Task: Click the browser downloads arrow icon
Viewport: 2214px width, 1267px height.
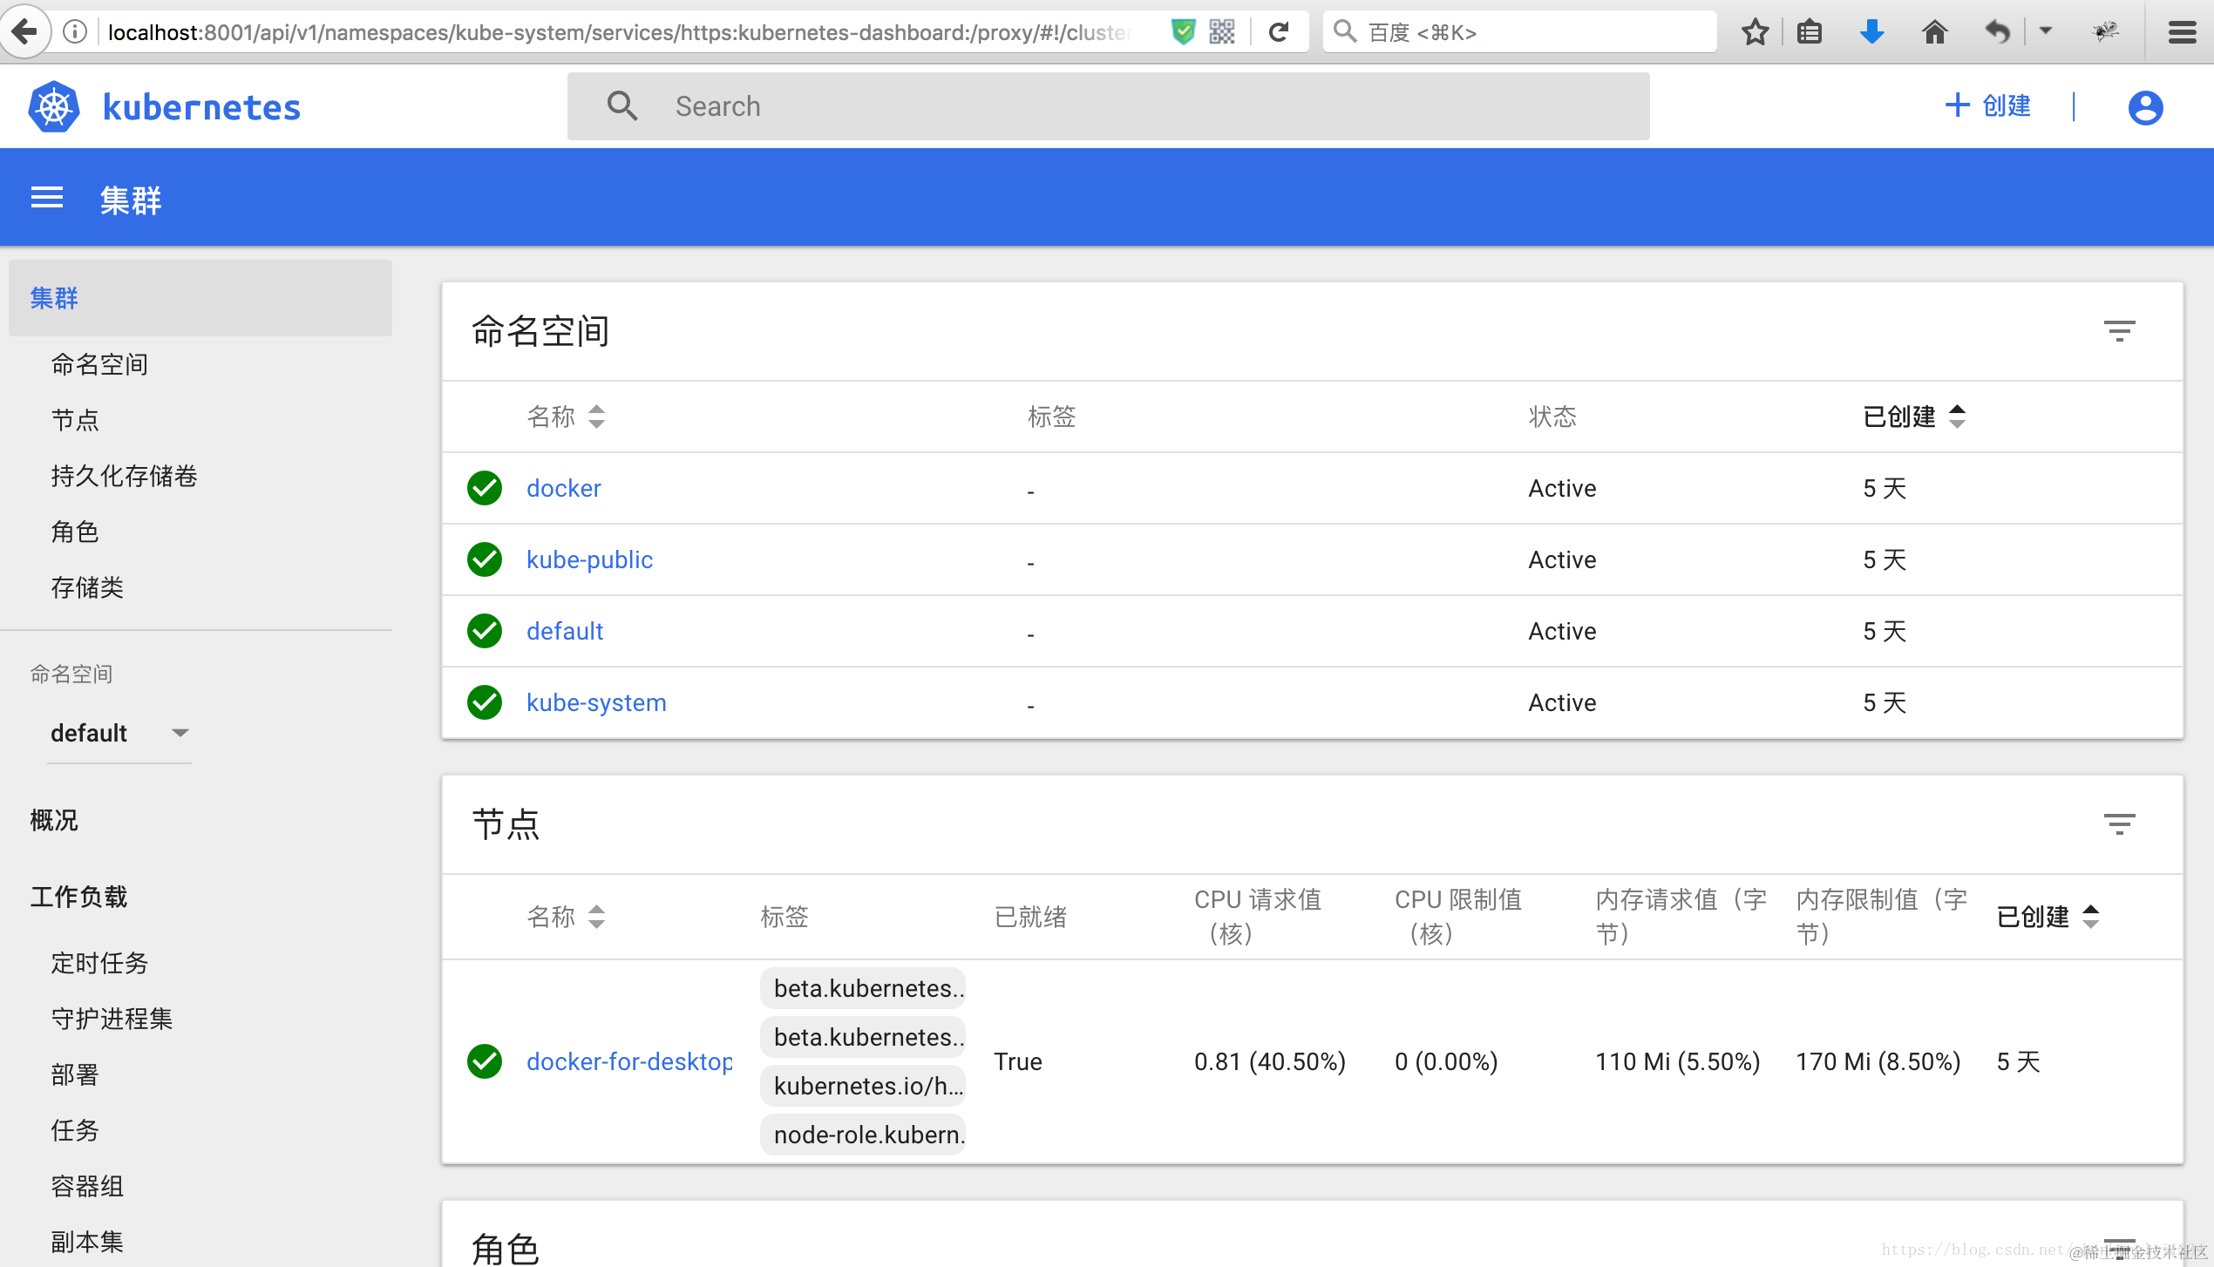Action: 1871,32
